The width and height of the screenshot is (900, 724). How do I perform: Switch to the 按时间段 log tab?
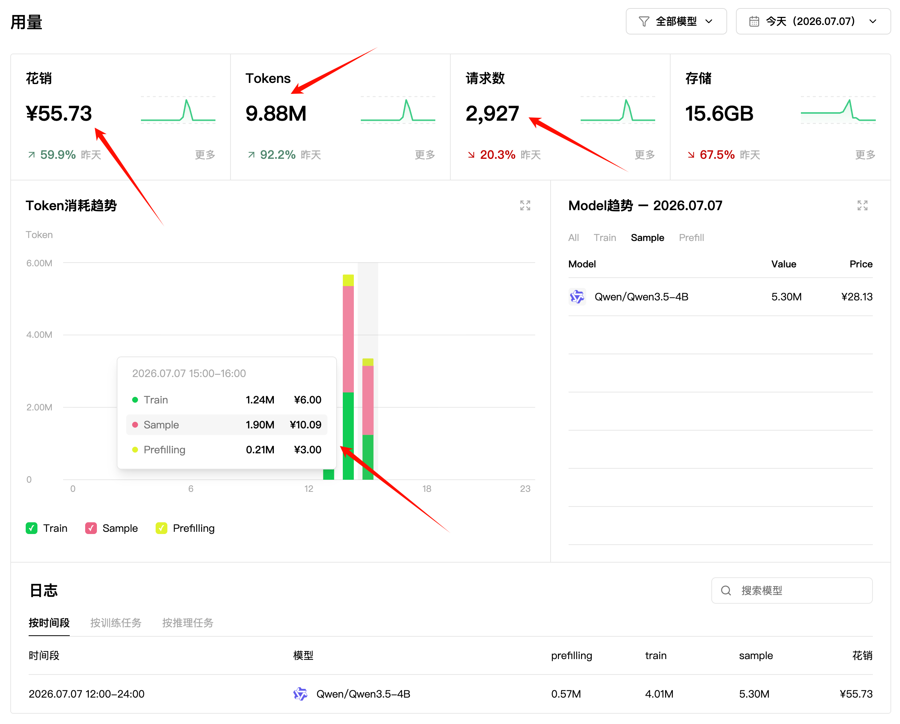pyautogui.click(x=49, y=623)
